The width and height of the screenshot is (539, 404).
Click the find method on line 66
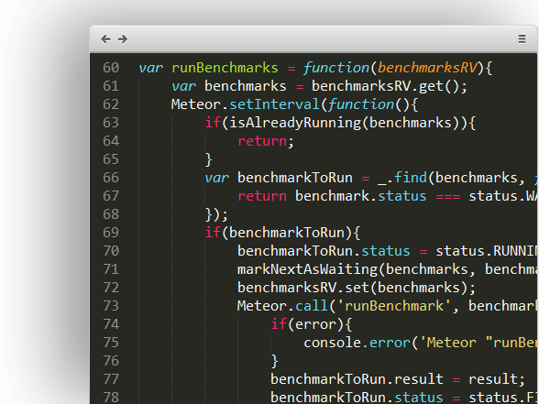click(x=410, y=178)
